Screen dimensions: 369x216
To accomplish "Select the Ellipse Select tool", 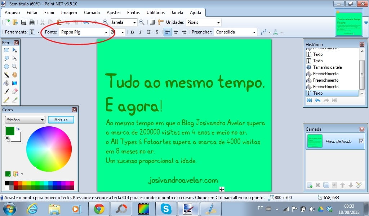I will pos(6,67).
